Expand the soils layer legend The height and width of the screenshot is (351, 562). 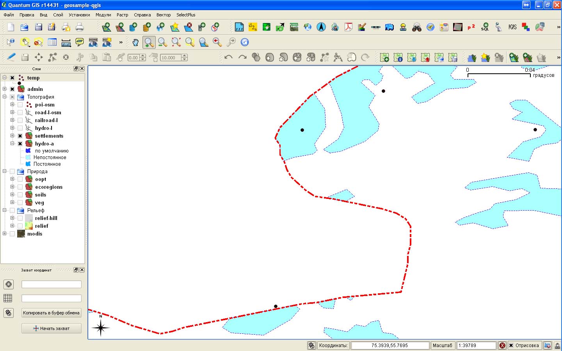(x=12, y=195)
